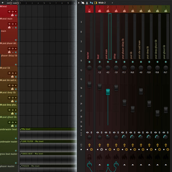The image size is (172, 172).
Task: Click the add icon at playlist top left
Action: (2, 2)
